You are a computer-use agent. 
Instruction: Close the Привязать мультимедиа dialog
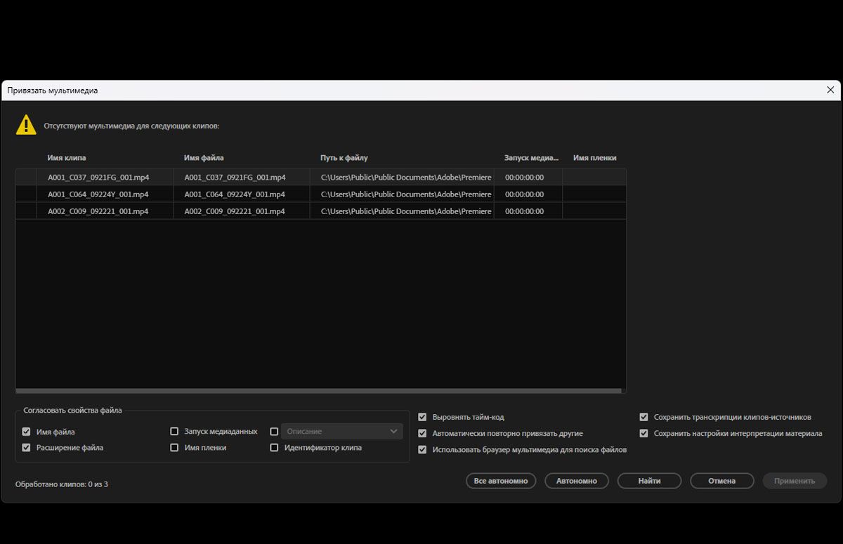(x=831, y=90)
